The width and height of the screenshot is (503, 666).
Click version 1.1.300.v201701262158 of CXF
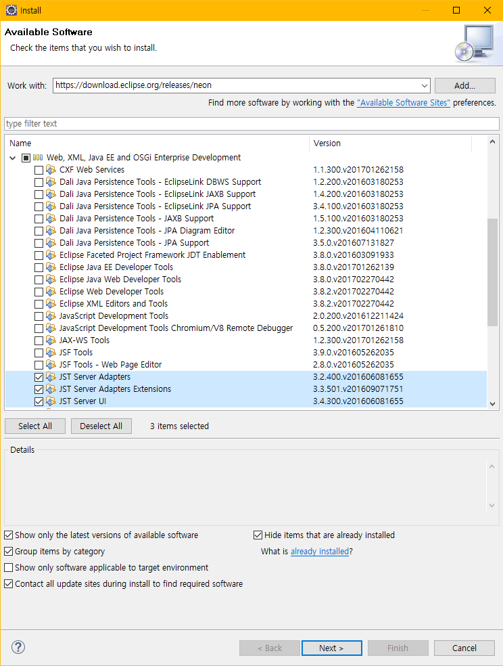tap(358, 170)
